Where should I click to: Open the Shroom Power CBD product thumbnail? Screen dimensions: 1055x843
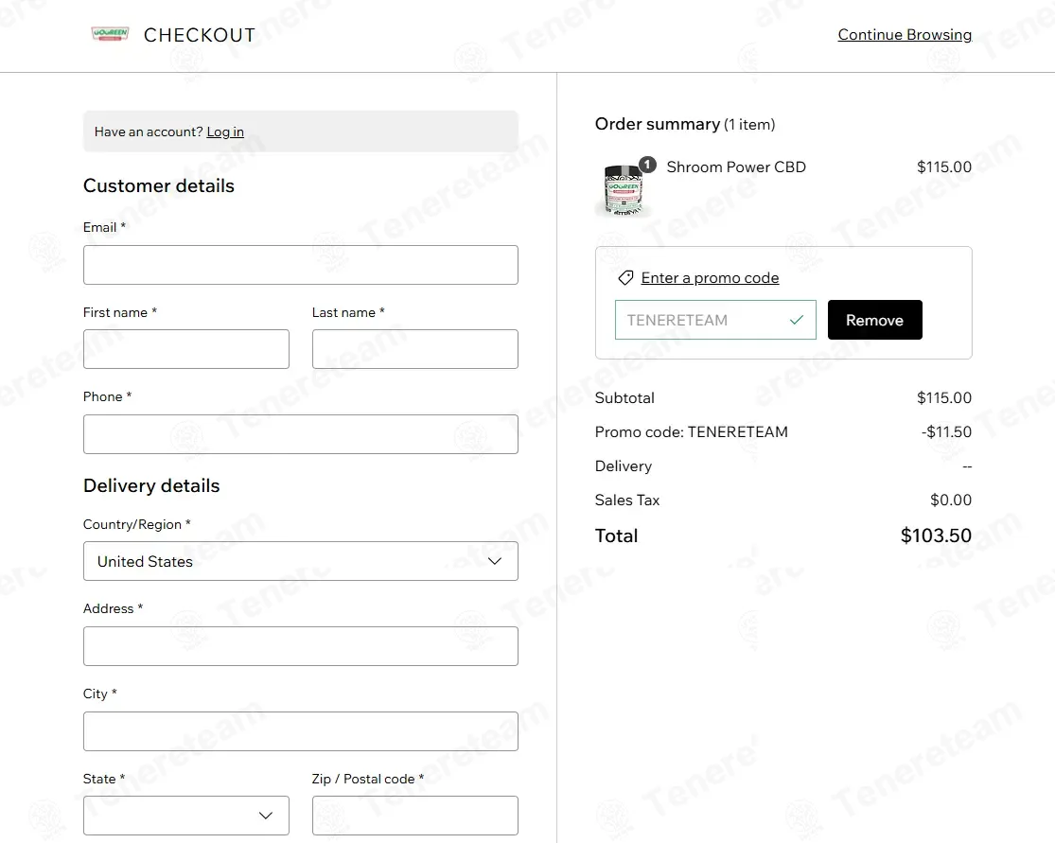click(624, 189)
